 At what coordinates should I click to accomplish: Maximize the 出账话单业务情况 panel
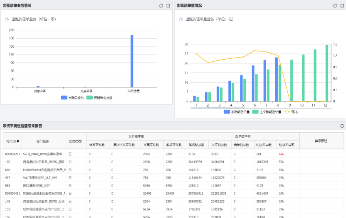point(168,6)
